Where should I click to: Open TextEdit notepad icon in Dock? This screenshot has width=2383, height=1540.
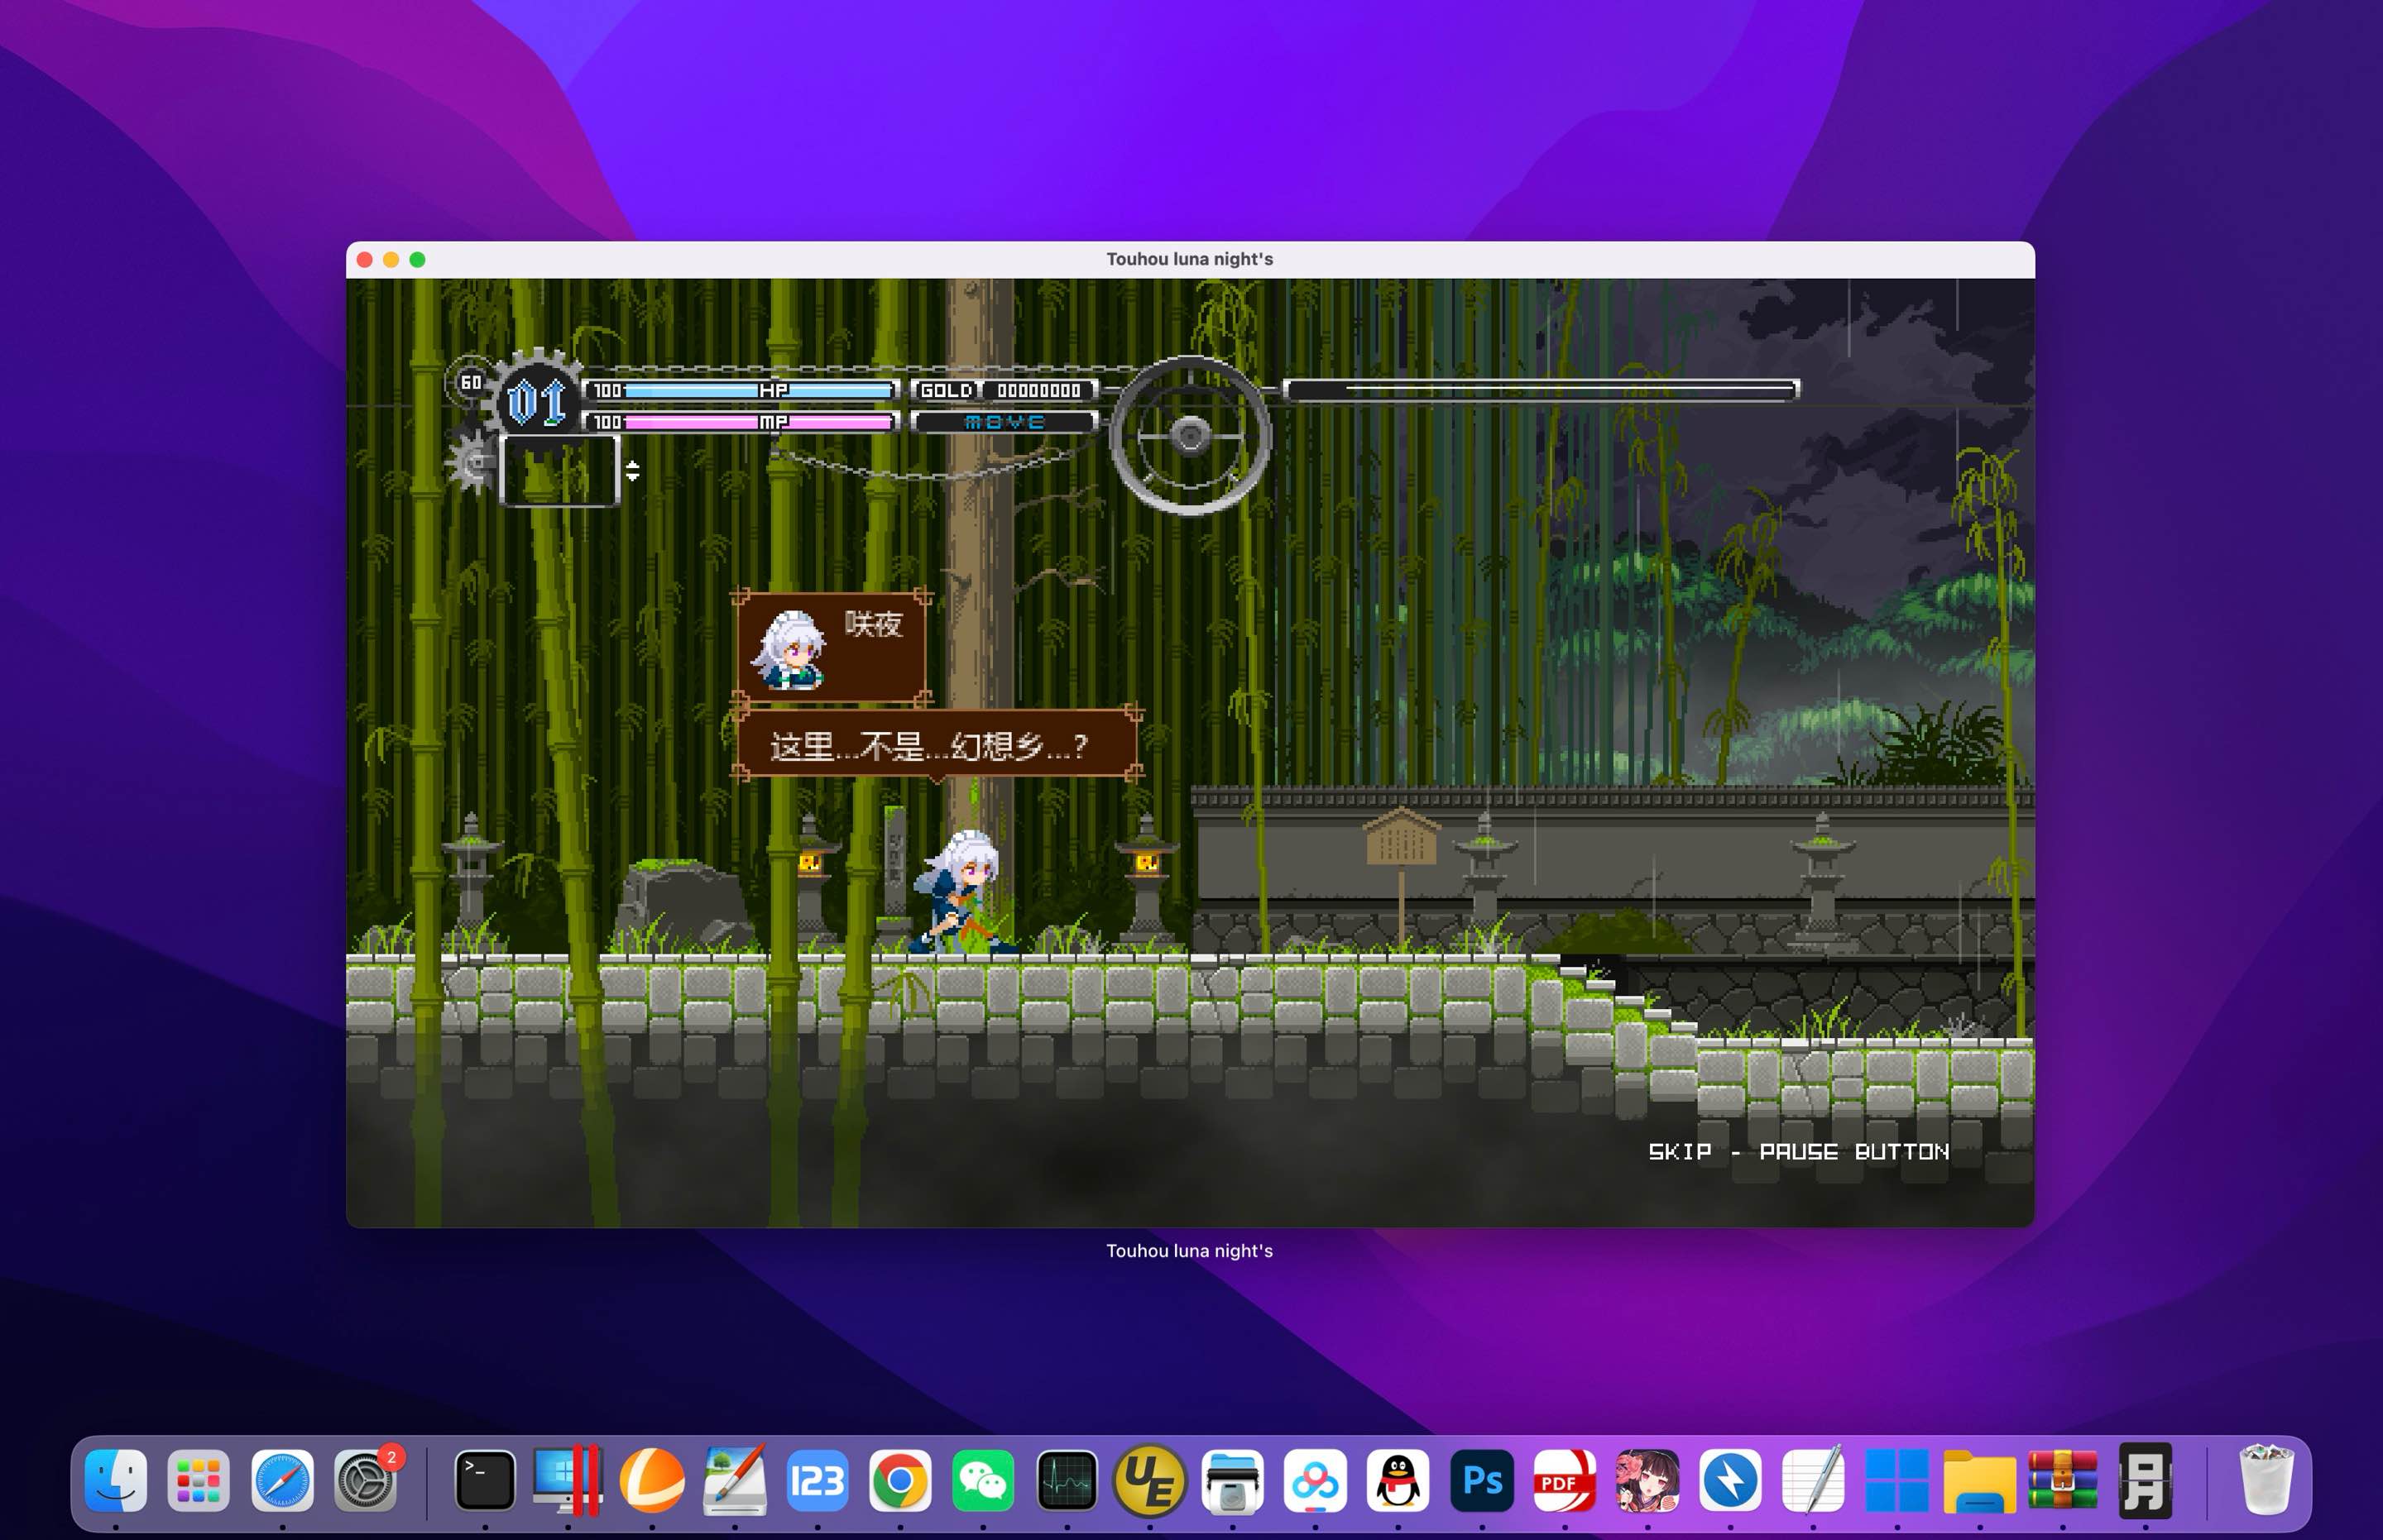coord(1814,1480)
